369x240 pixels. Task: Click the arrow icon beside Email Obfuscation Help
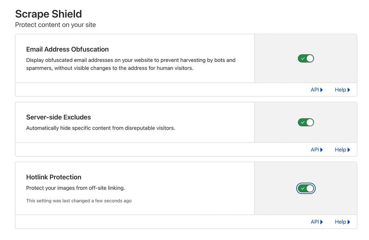349,90
